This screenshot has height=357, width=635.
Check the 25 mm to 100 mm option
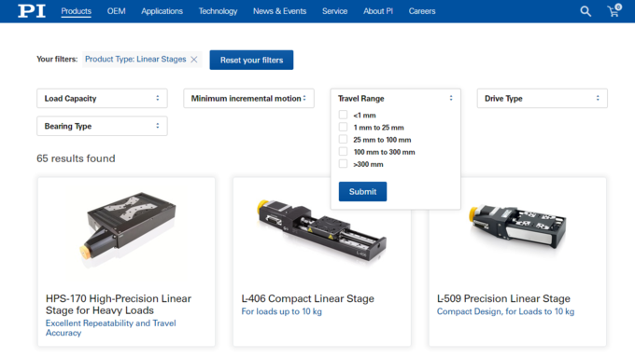[343, 140]
